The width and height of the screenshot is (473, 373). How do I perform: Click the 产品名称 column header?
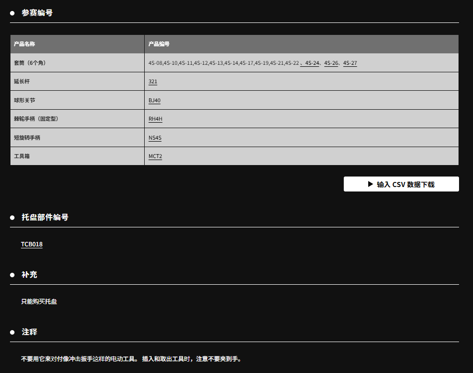pos(24,44)
